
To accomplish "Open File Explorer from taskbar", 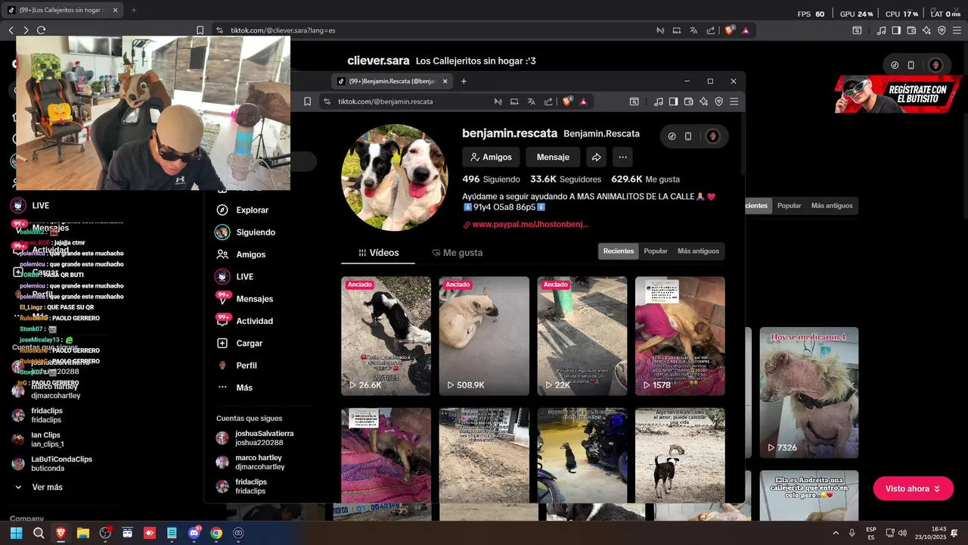I will click(82, 533).
